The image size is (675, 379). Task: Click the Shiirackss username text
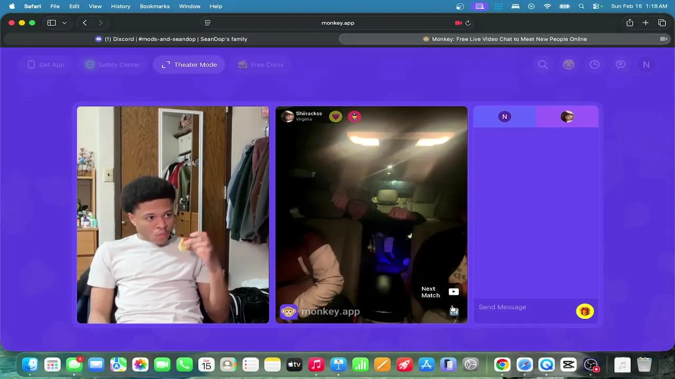pyautogui.click(x=309, y=114)
